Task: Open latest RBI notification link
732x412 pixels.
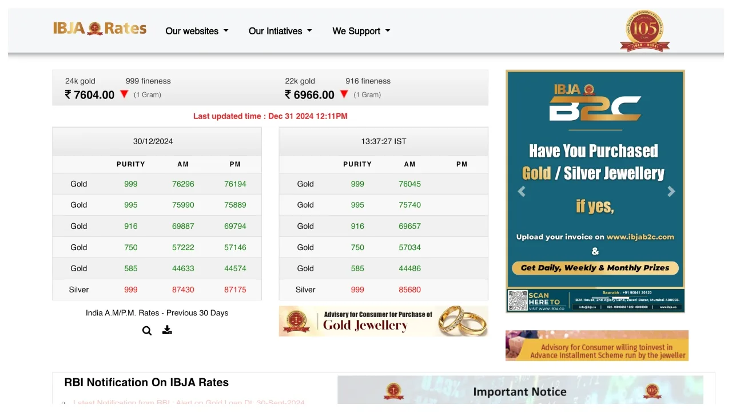Action: click(x=189, y=402)
